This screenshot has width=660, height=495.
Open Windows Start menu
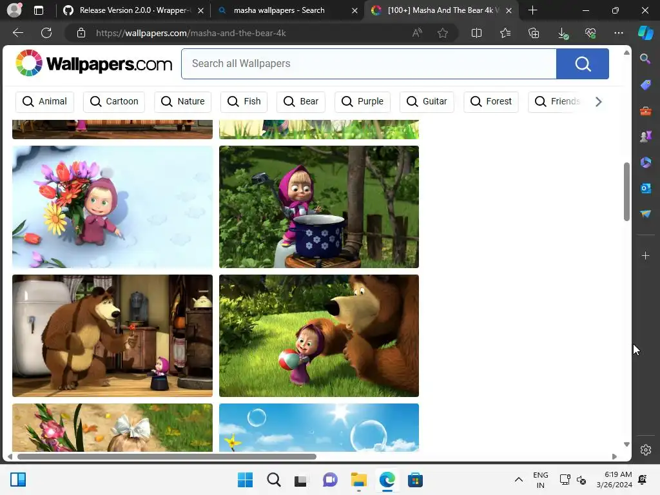coord(245,480)
